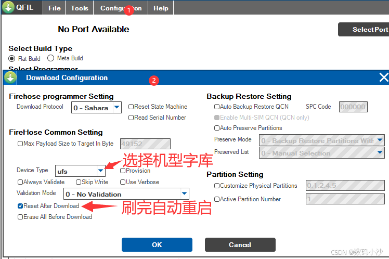Click the No Port Available text
The width and height of the screenshot is (389, 259).
94,29
